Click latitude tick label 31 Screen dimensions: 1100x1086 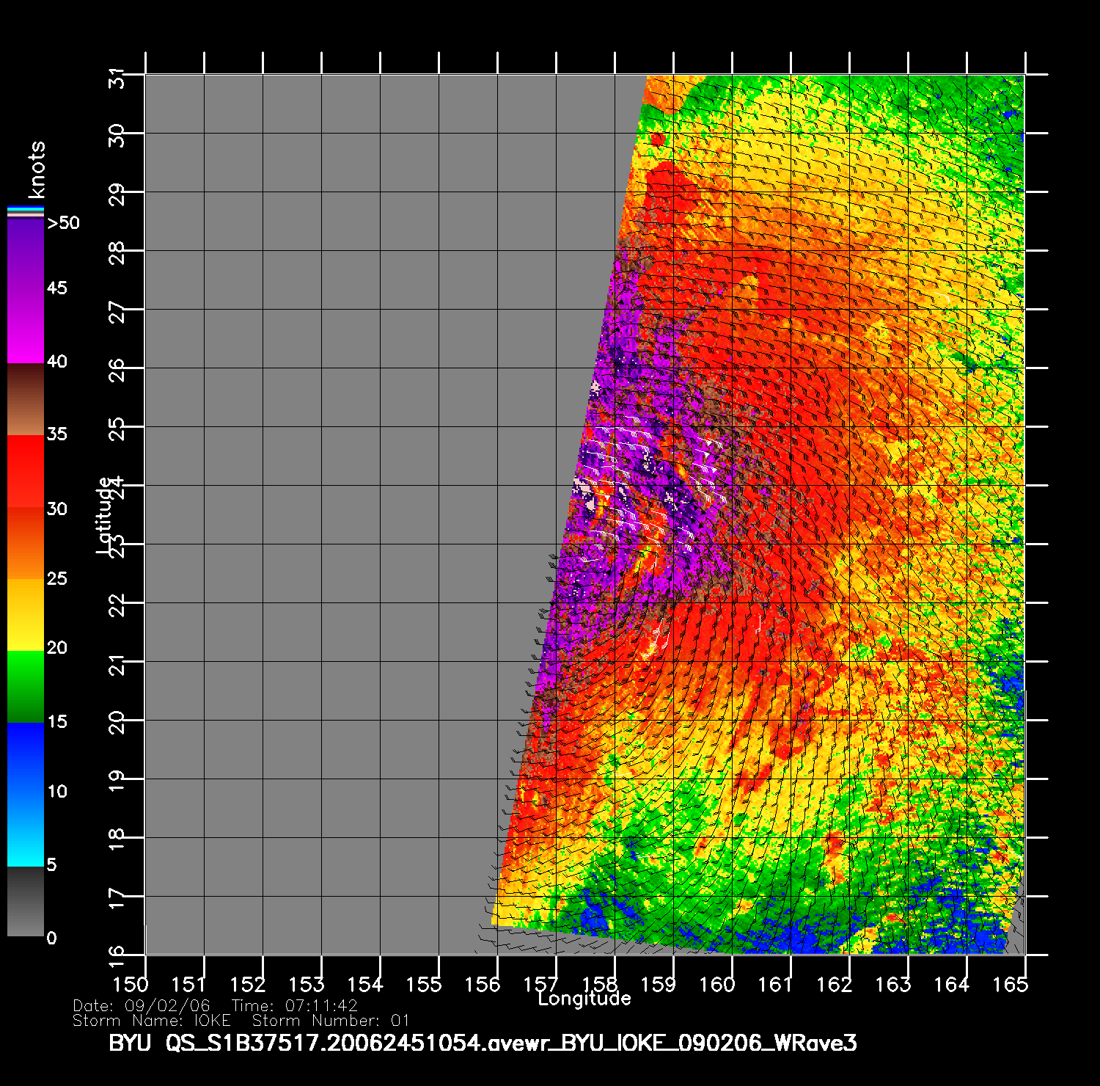[x=117, y=78]
